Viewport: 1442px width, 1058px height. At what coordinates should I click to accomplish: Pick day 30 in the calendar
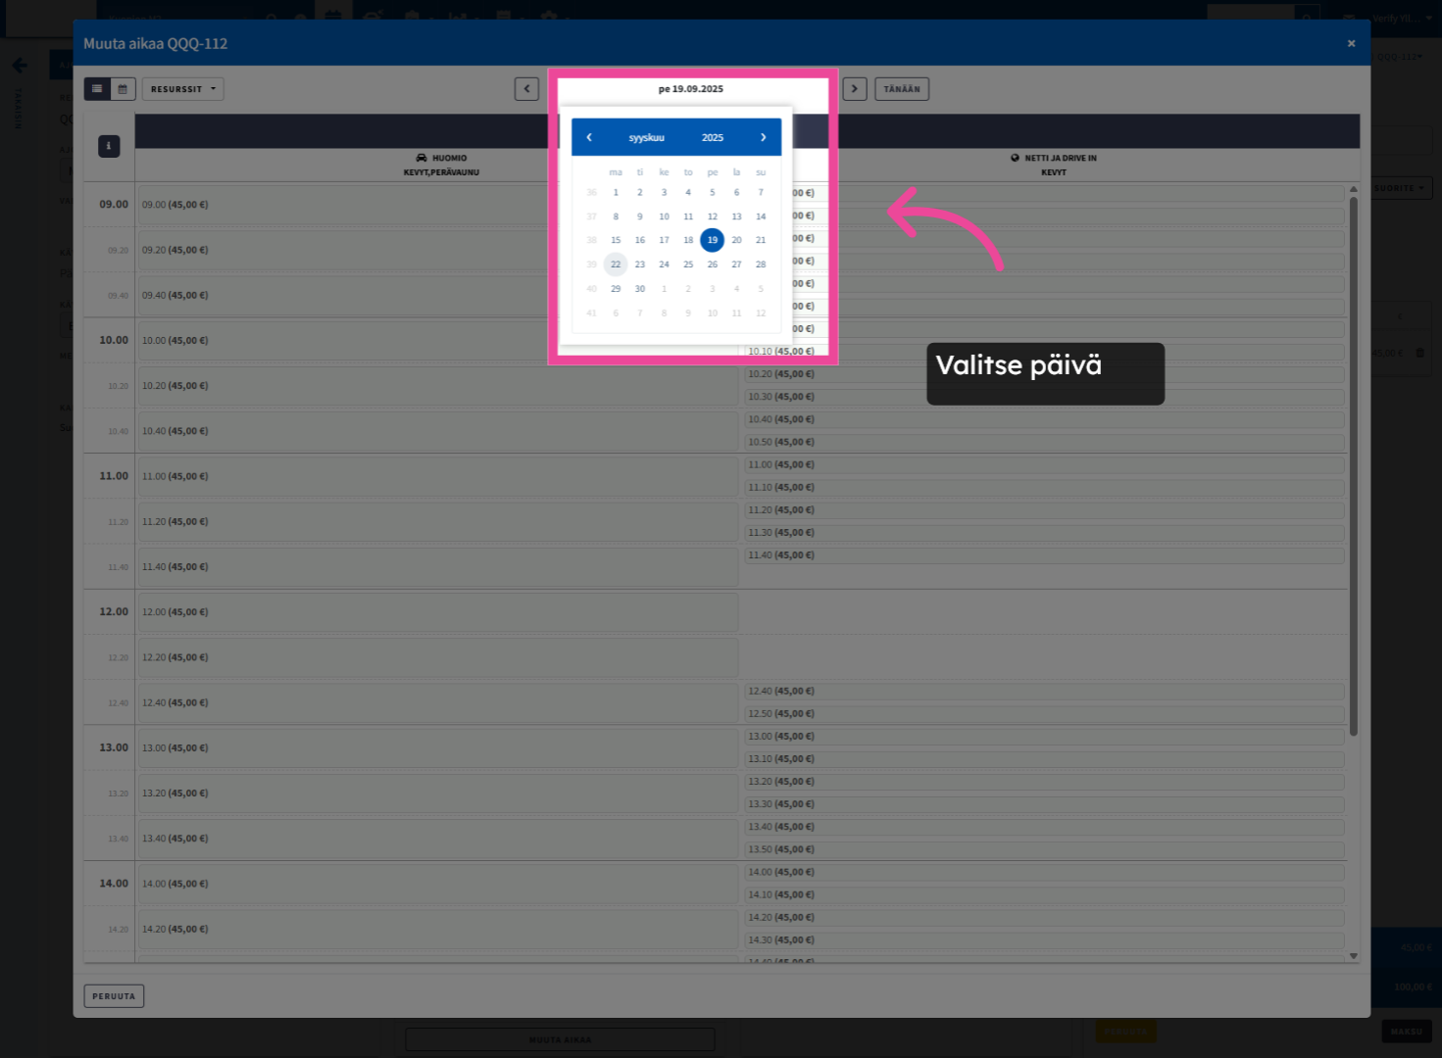tap(640, 289)
